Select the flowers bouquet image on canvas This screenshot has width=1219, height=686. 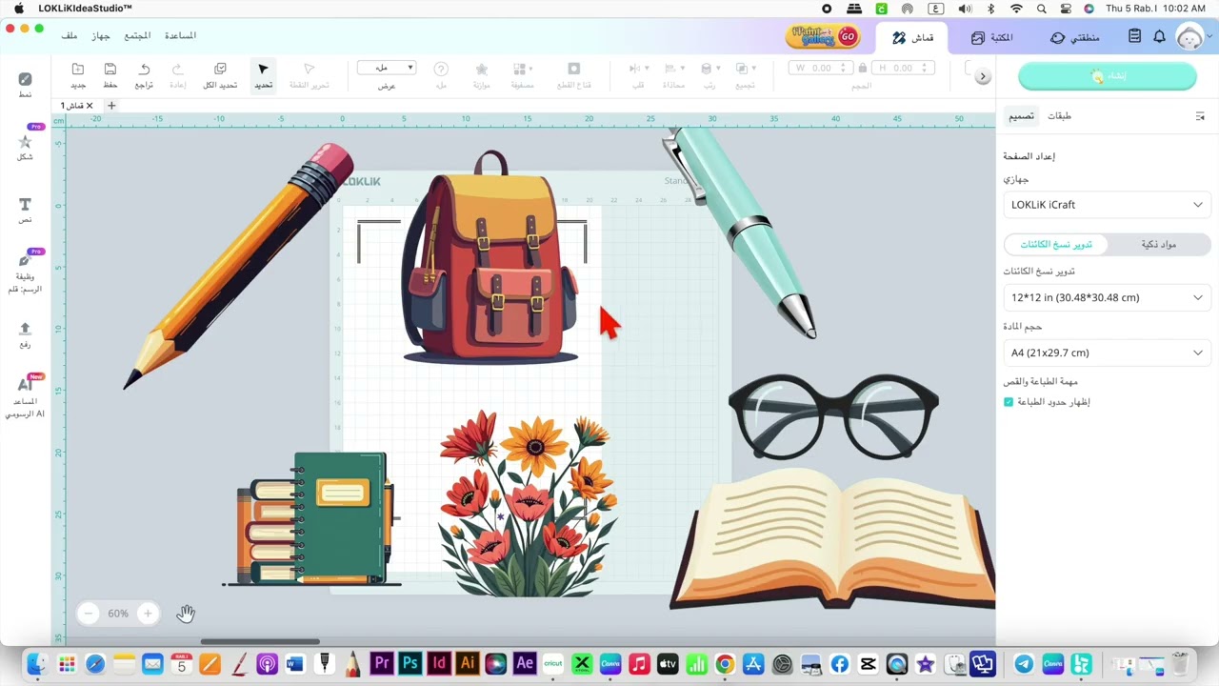[x=527, y=503]
